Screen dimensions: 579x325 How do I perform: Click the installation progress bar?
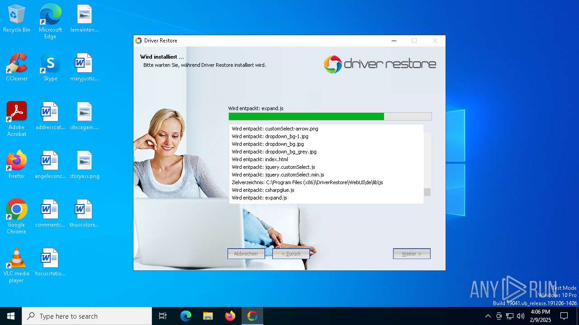pos(330,116)
